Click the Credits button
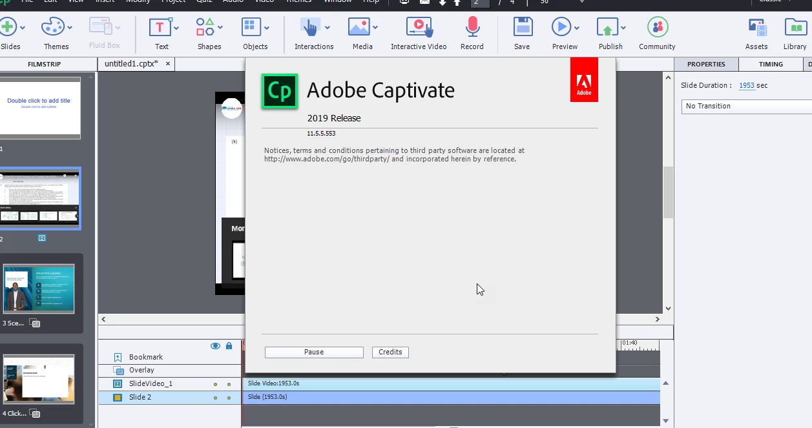 pos(390,352)
